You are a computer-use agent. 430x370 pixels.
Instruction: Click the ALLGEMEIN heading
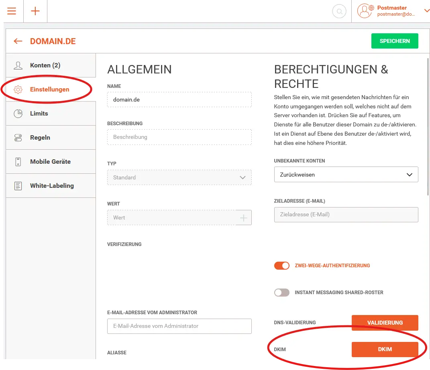[139, 69]
